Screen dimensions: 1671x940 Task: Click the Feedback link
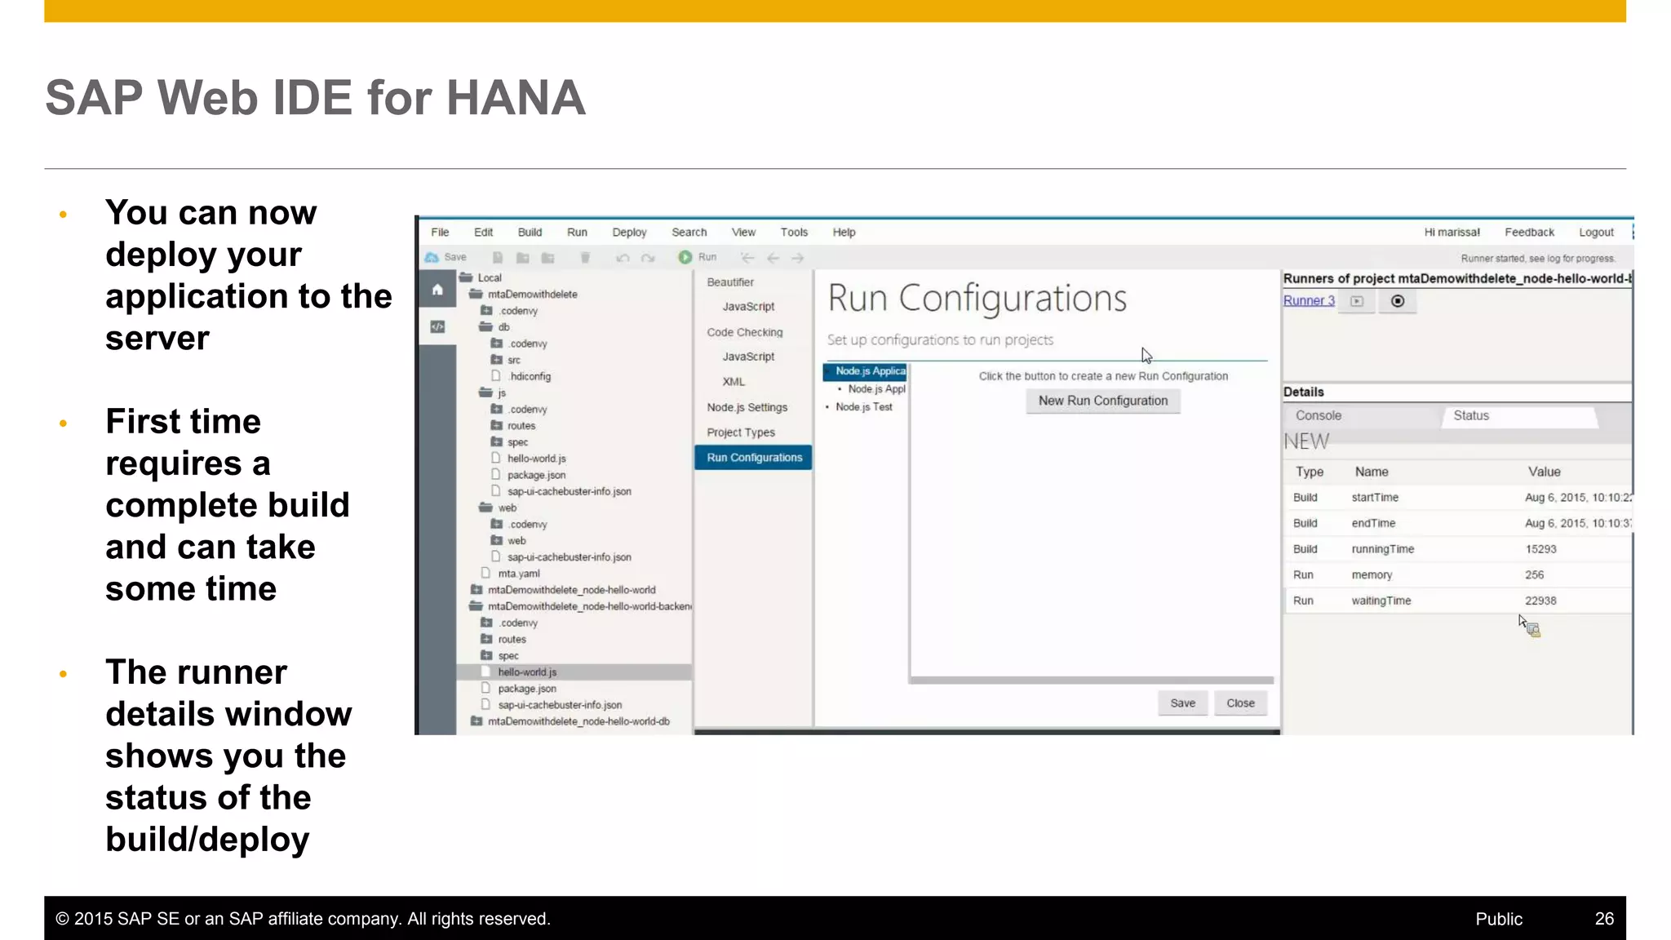[x=1529, y=233]
